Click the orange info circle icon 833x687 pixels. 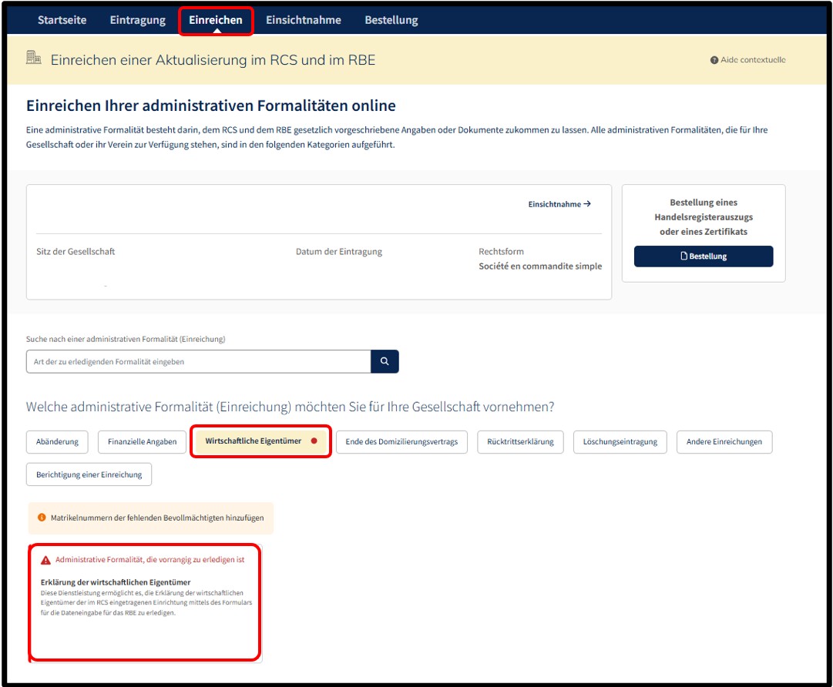click(x=42, y=518)
